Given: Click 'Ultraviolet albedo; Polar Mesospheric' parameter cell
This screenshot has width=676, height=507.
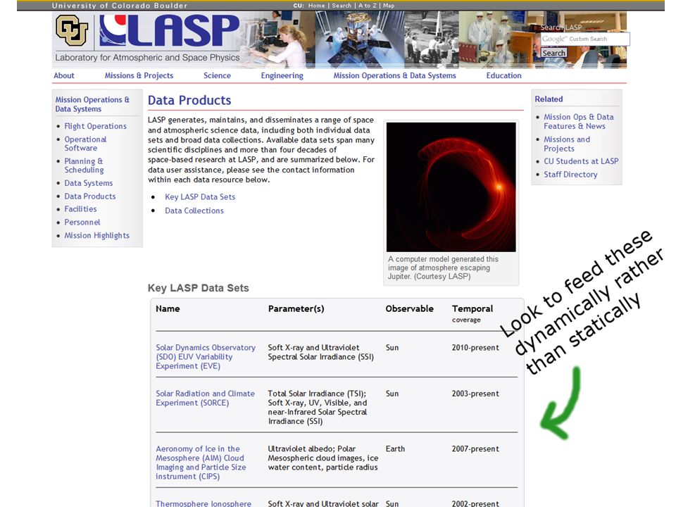Looking at the screenshot, I should pos(323,458).
